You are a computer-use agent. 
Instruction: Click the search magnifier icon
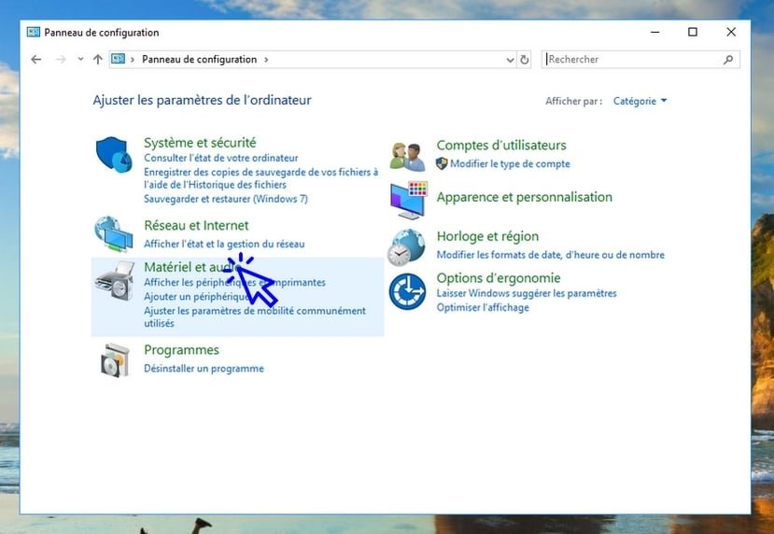(x=728, y=60)
